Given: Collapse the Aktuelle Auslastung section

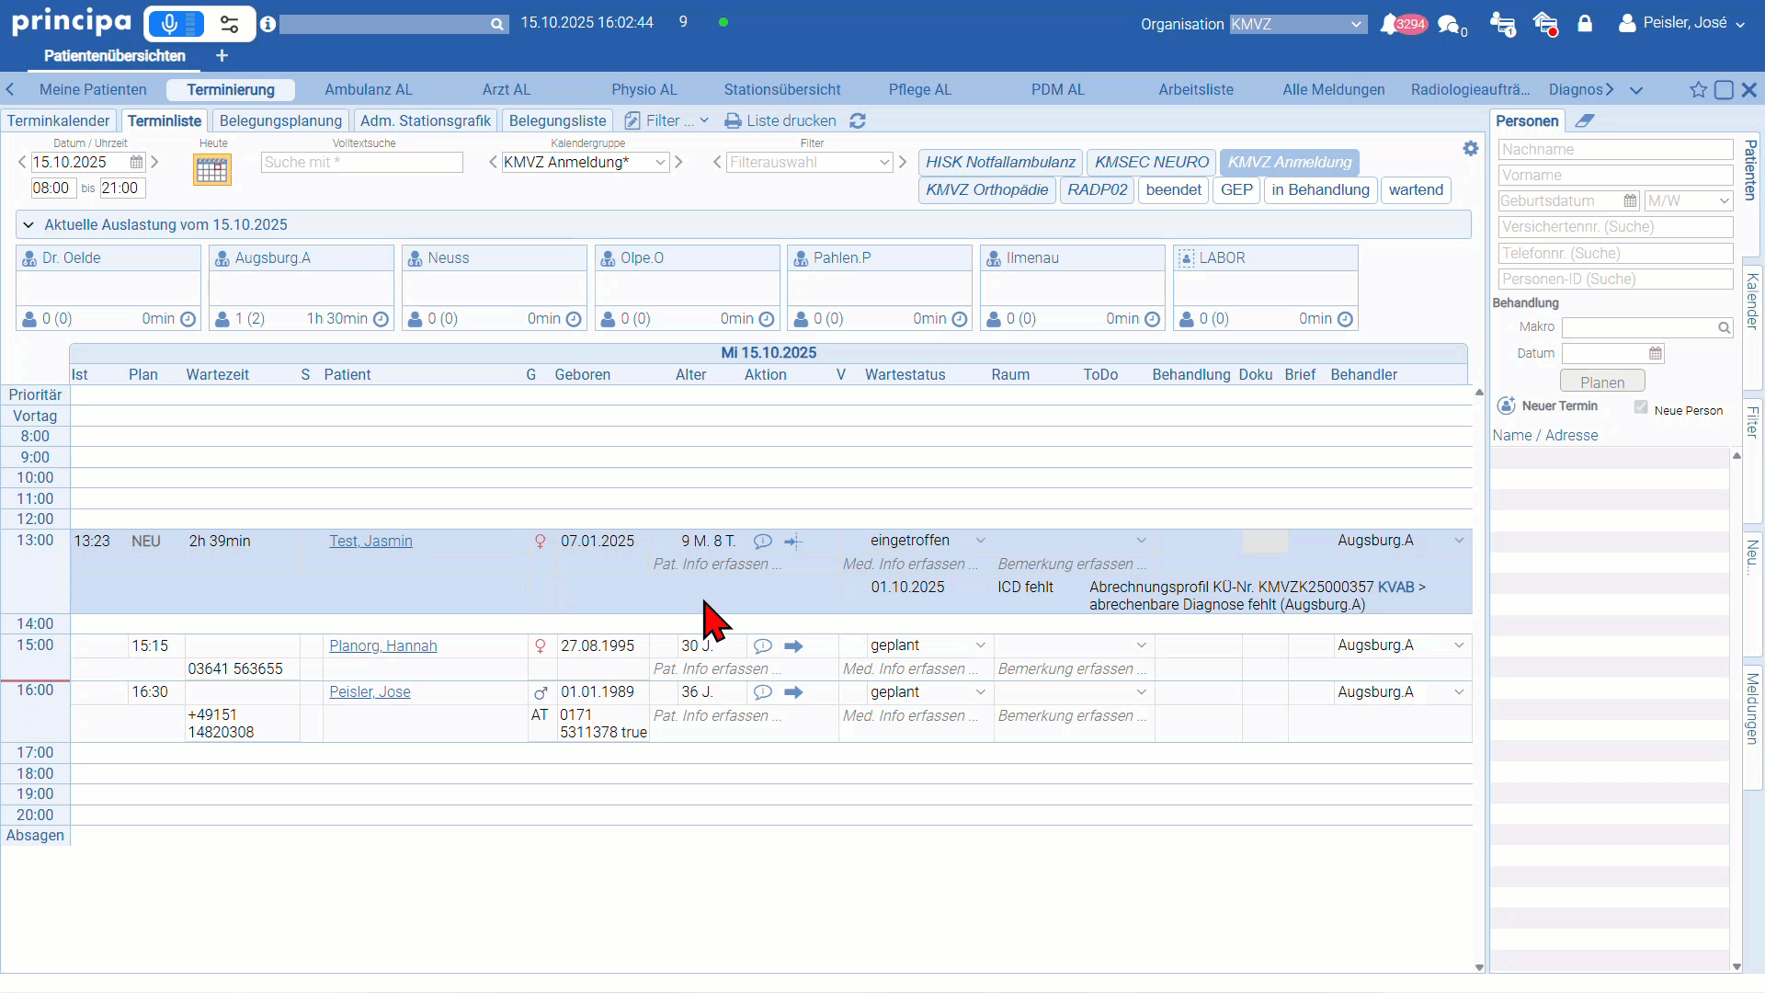Looking at the screenshot, I should coord(28,225).
